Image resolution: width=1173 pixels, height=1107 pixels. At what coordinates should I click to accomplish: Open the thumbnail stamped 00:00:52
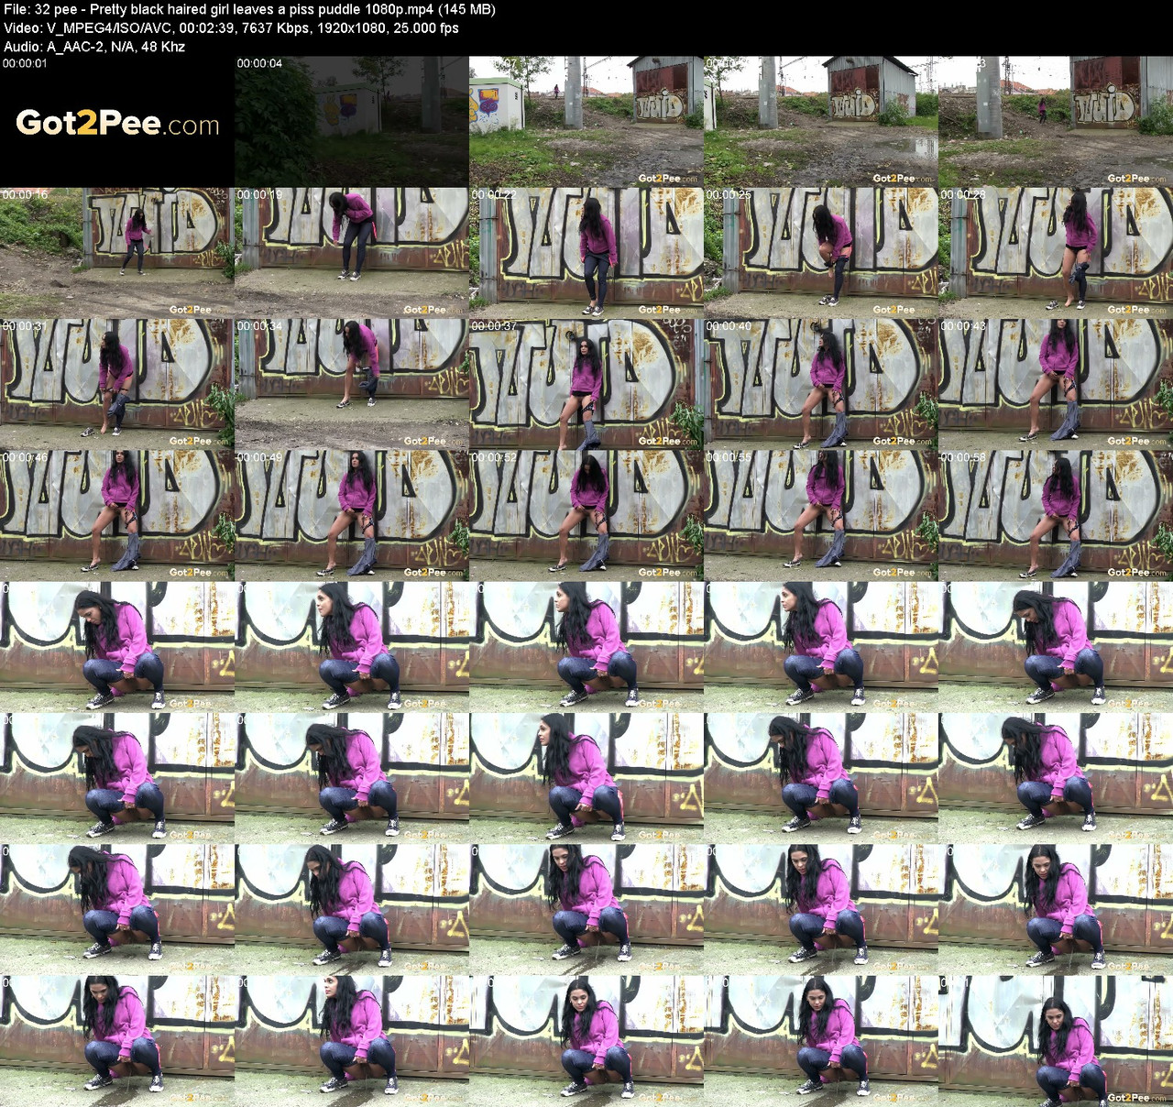coord(586,515)
